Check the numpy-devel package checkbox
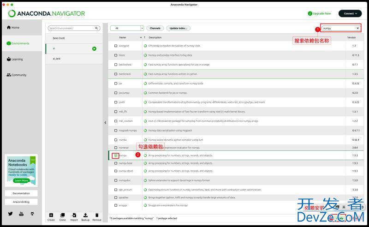 point(116,171)
